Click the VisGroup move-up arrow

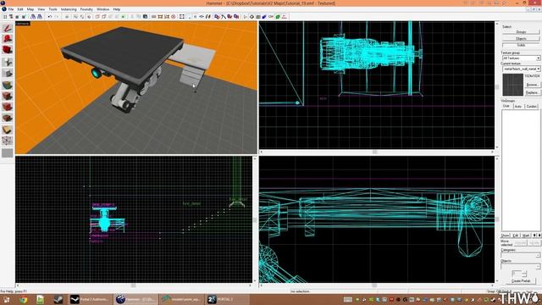pyautogui.click(x=534, y=236)
